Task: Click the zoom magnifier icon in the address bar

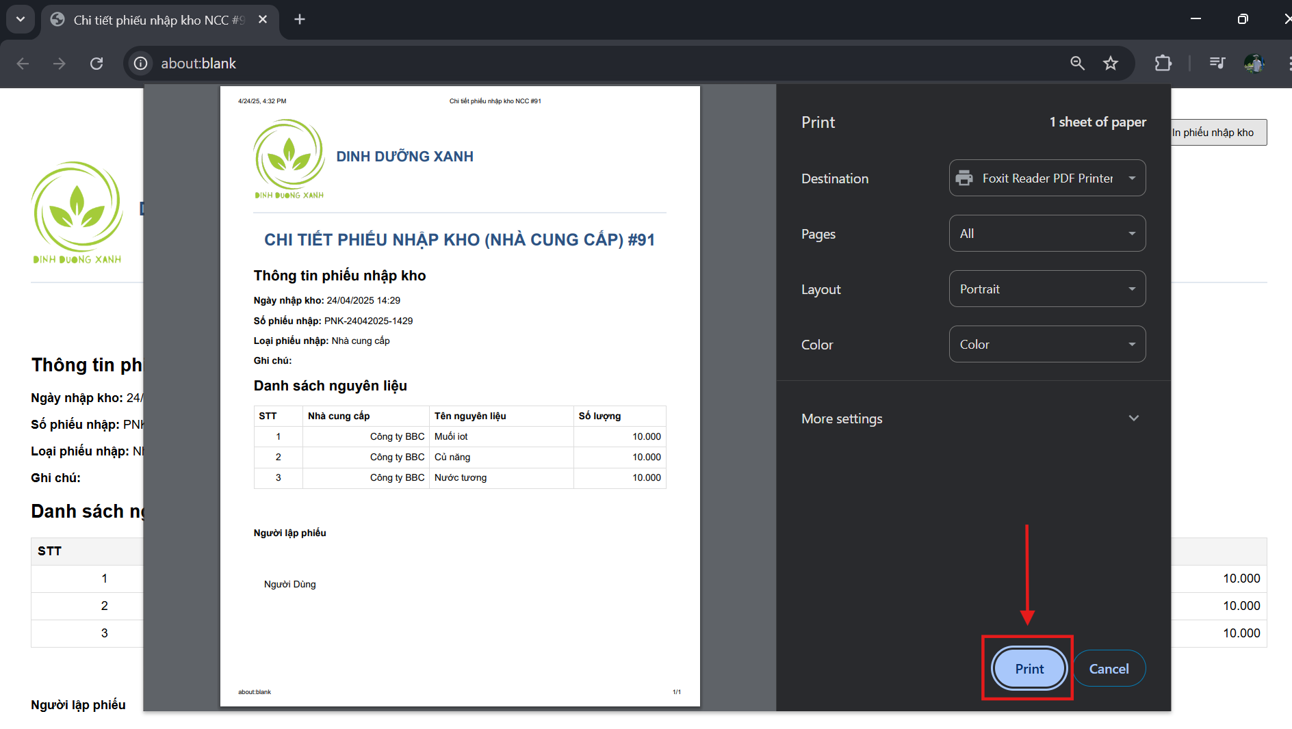Action: click(x=1077, y=64)
